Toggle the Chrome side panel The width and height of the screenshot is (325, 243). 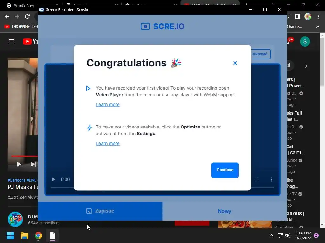tap(298, 16)
